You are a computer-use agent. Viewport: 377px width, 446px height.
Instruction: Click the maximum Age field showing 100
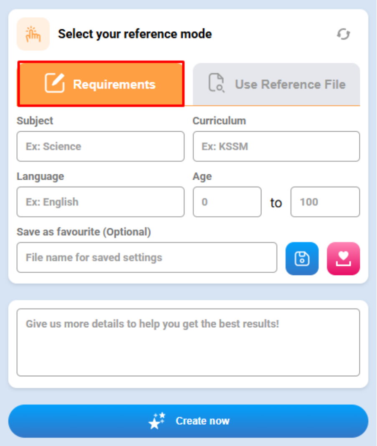[325, 202]
